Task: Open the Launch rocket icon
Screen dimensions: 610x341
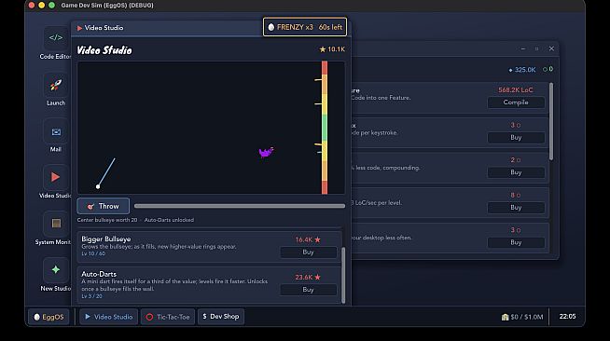Action: click(56, 85)
